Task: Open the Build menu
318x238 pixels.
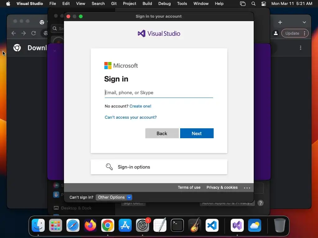Action: (147, 3)
